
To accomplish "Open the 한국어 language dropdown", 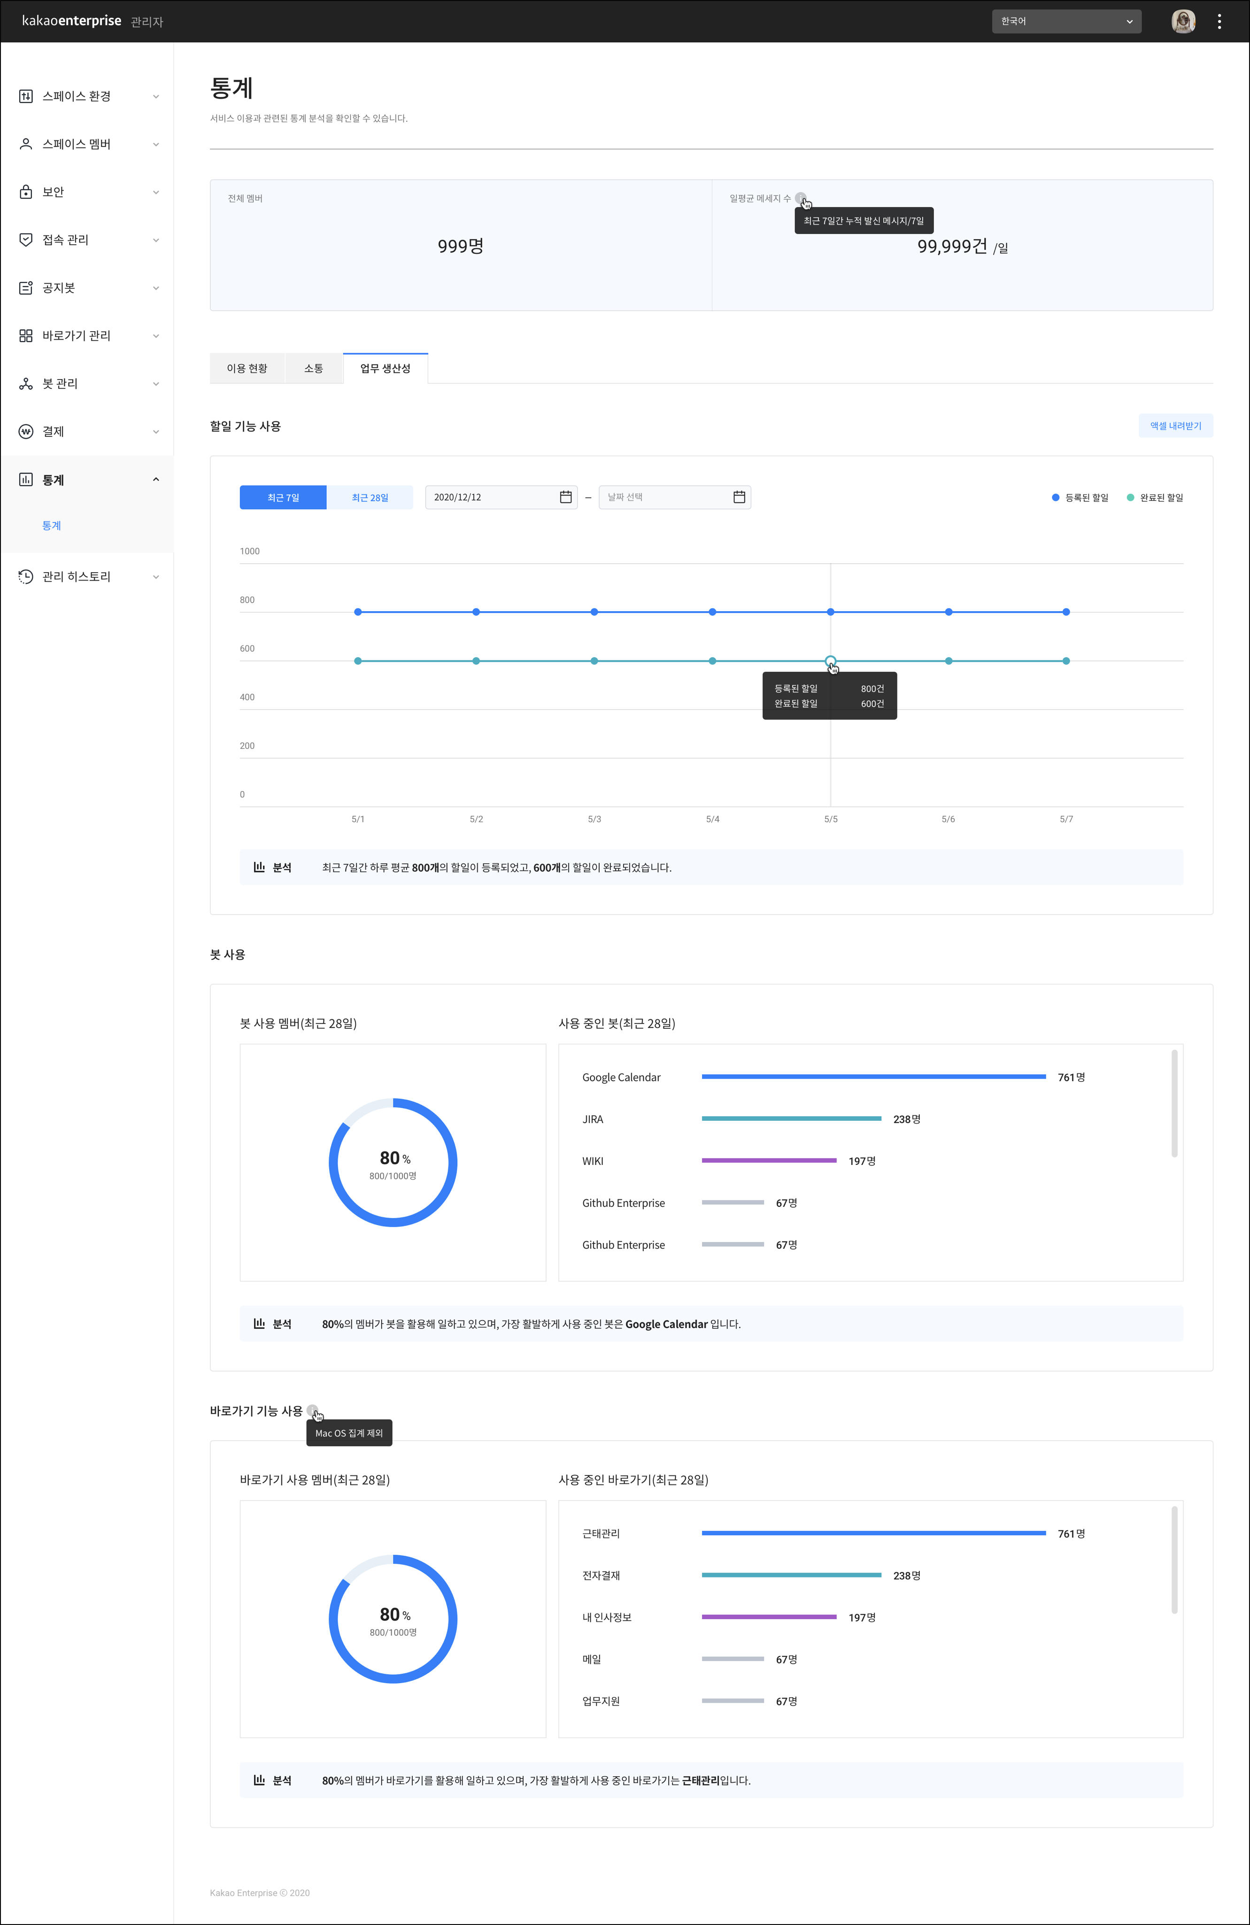I will [x=1065, y=22].
